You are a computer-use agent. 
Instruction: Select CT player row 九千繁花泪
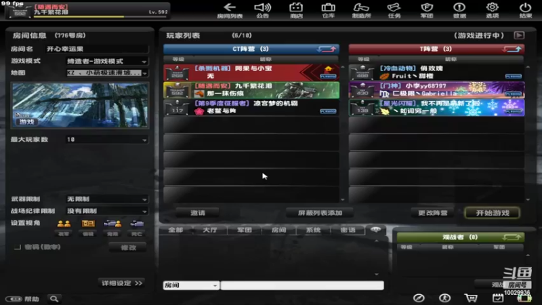pos(251,90)
